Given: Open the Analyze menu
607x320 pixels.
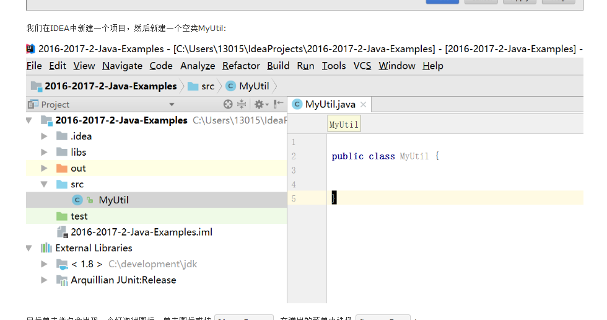Looking at the screenshot, I should [198, 66].
